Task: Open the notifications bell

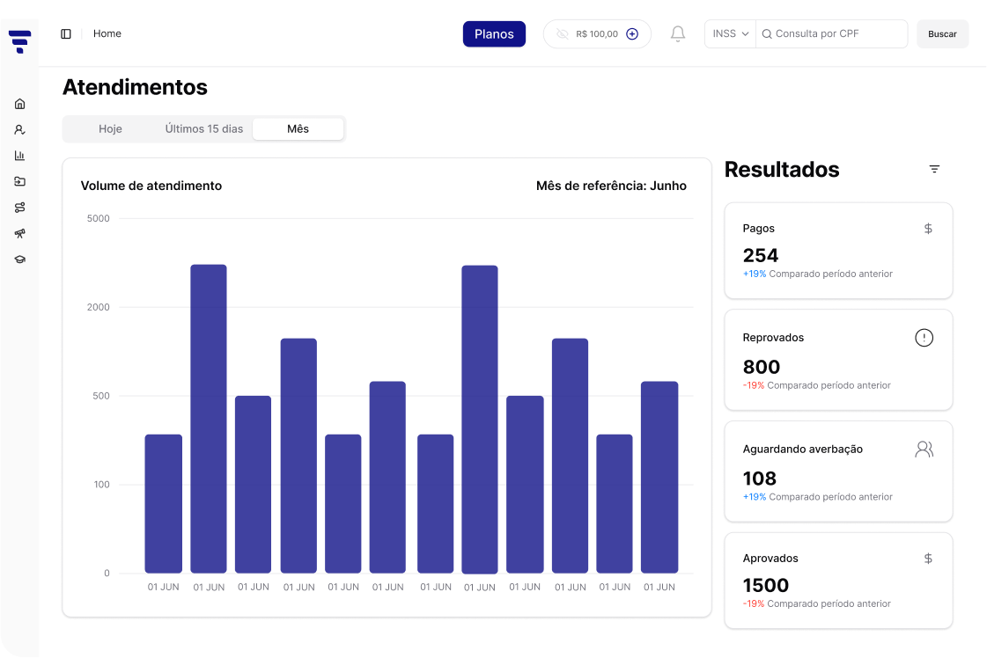Action: coord(677,34)
